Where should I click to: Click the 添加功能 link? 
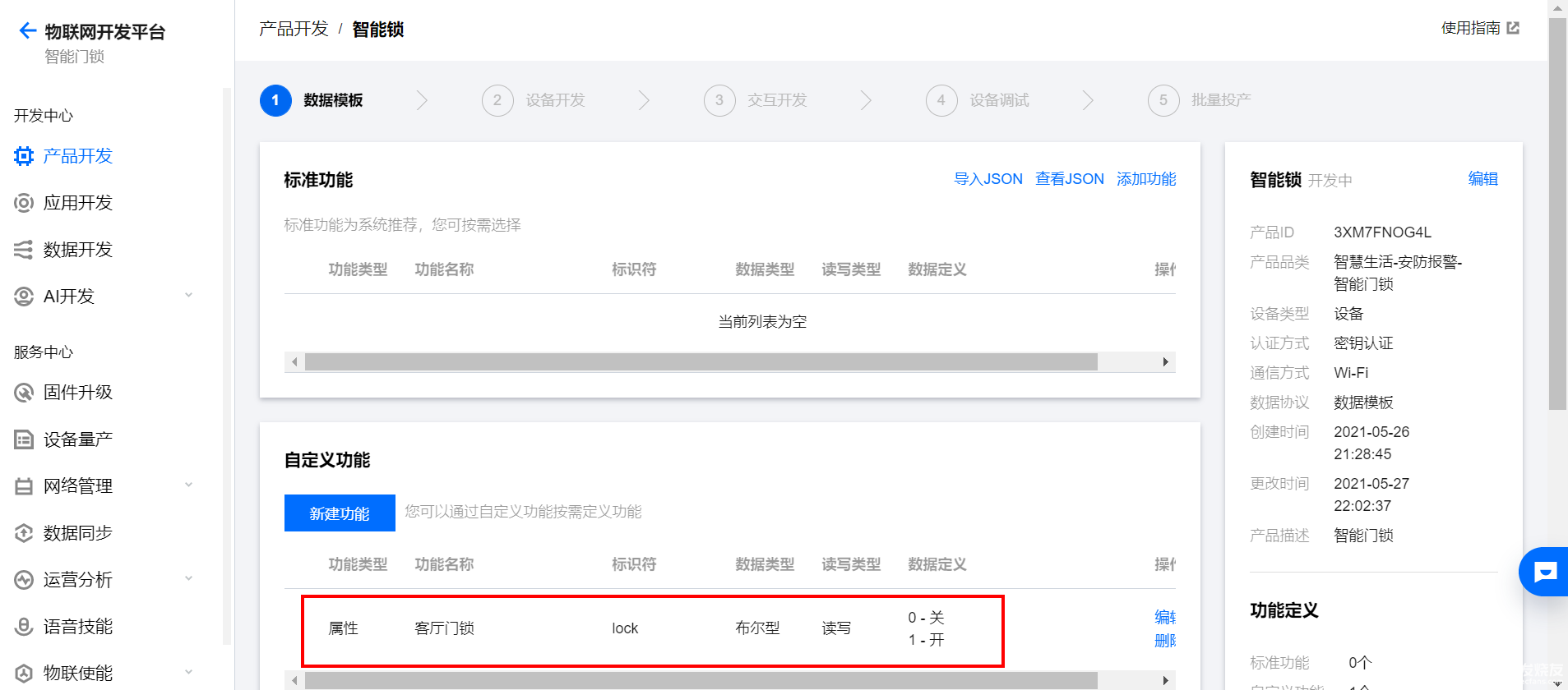[x=1145, y=179]
